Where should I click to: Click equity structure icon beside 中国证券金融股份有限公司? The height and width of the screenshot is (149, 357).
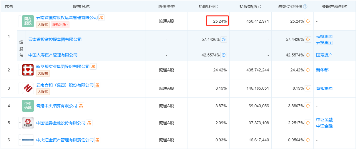pos(89,123)
